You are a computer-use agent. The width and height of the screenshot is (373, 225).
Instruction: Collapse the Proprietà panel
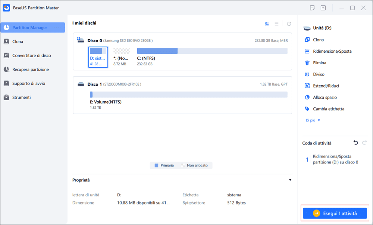(x=290, y=180)
